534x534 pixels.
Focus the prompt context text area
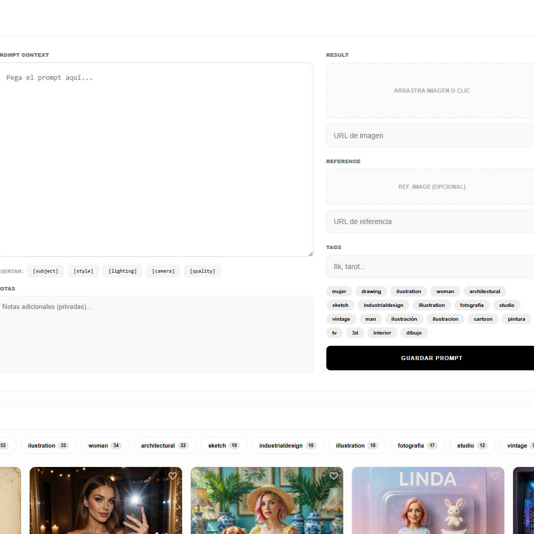point(153,159)
